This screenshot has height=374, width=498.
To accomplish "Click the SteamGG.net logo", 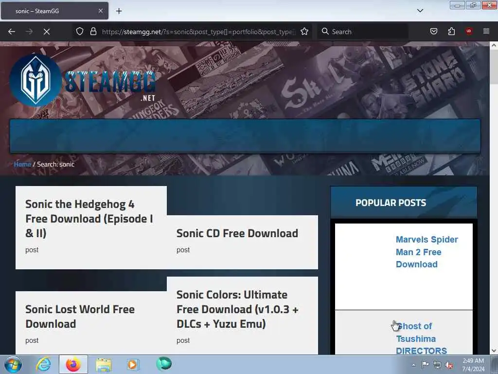I will pos(83,80).
